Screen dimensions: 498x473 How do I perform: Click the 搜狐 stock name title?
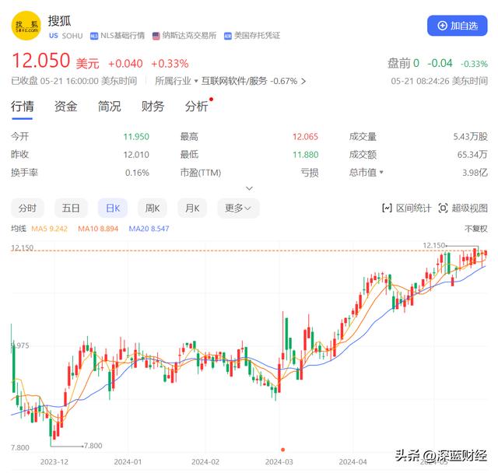coord(59,21)
